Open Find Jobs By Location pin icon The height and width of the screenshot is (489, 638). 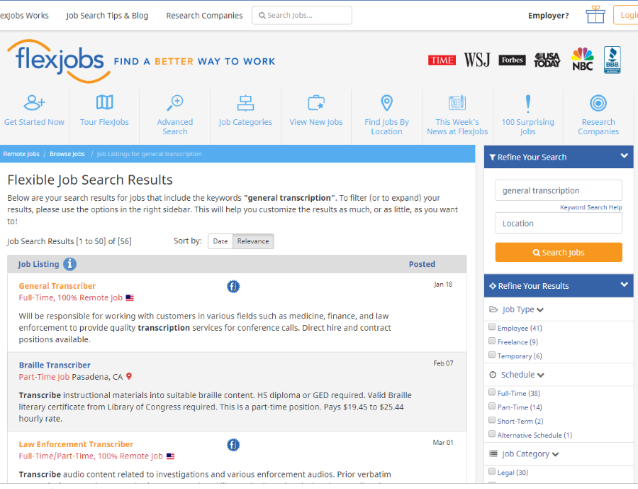(x=386, y=103)
